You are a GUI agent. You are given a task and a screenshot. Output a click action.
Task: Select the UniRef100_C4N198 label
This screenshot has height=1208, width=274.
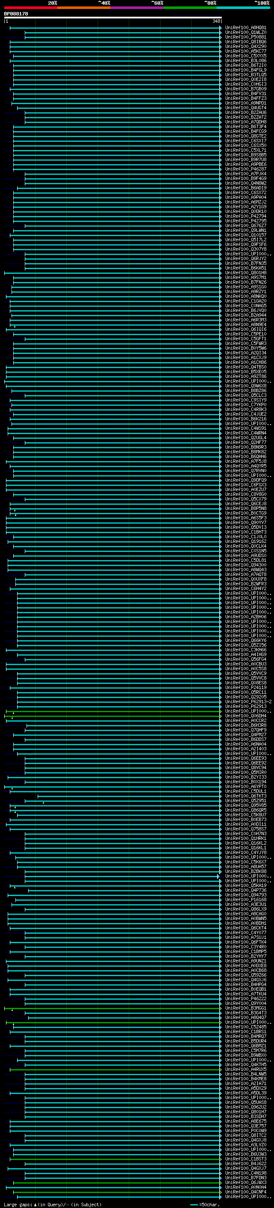tap(245, 1172)
